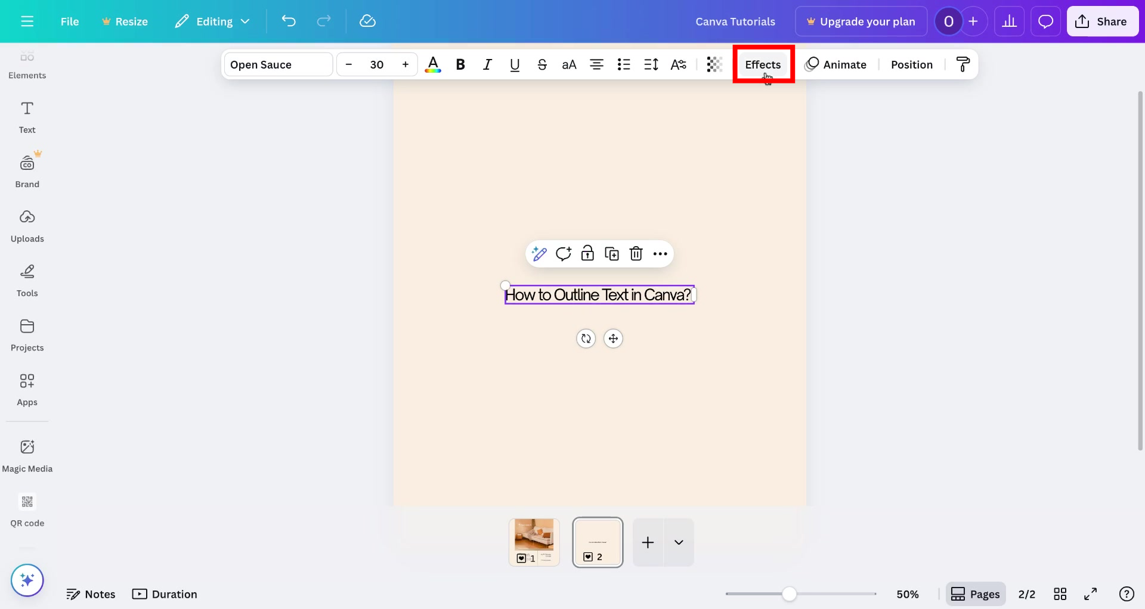Toggle bold formatting
The image size is (1145, 609).
460,64
